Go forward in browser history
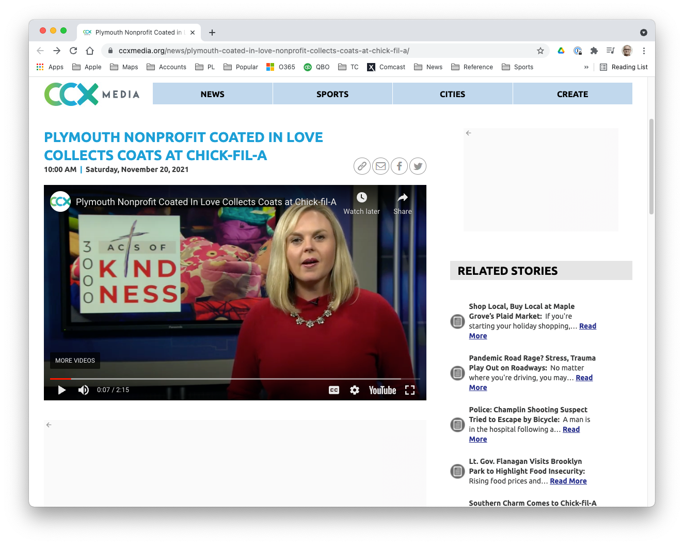This screenshot has height=545, width=684. pos(57,51)
